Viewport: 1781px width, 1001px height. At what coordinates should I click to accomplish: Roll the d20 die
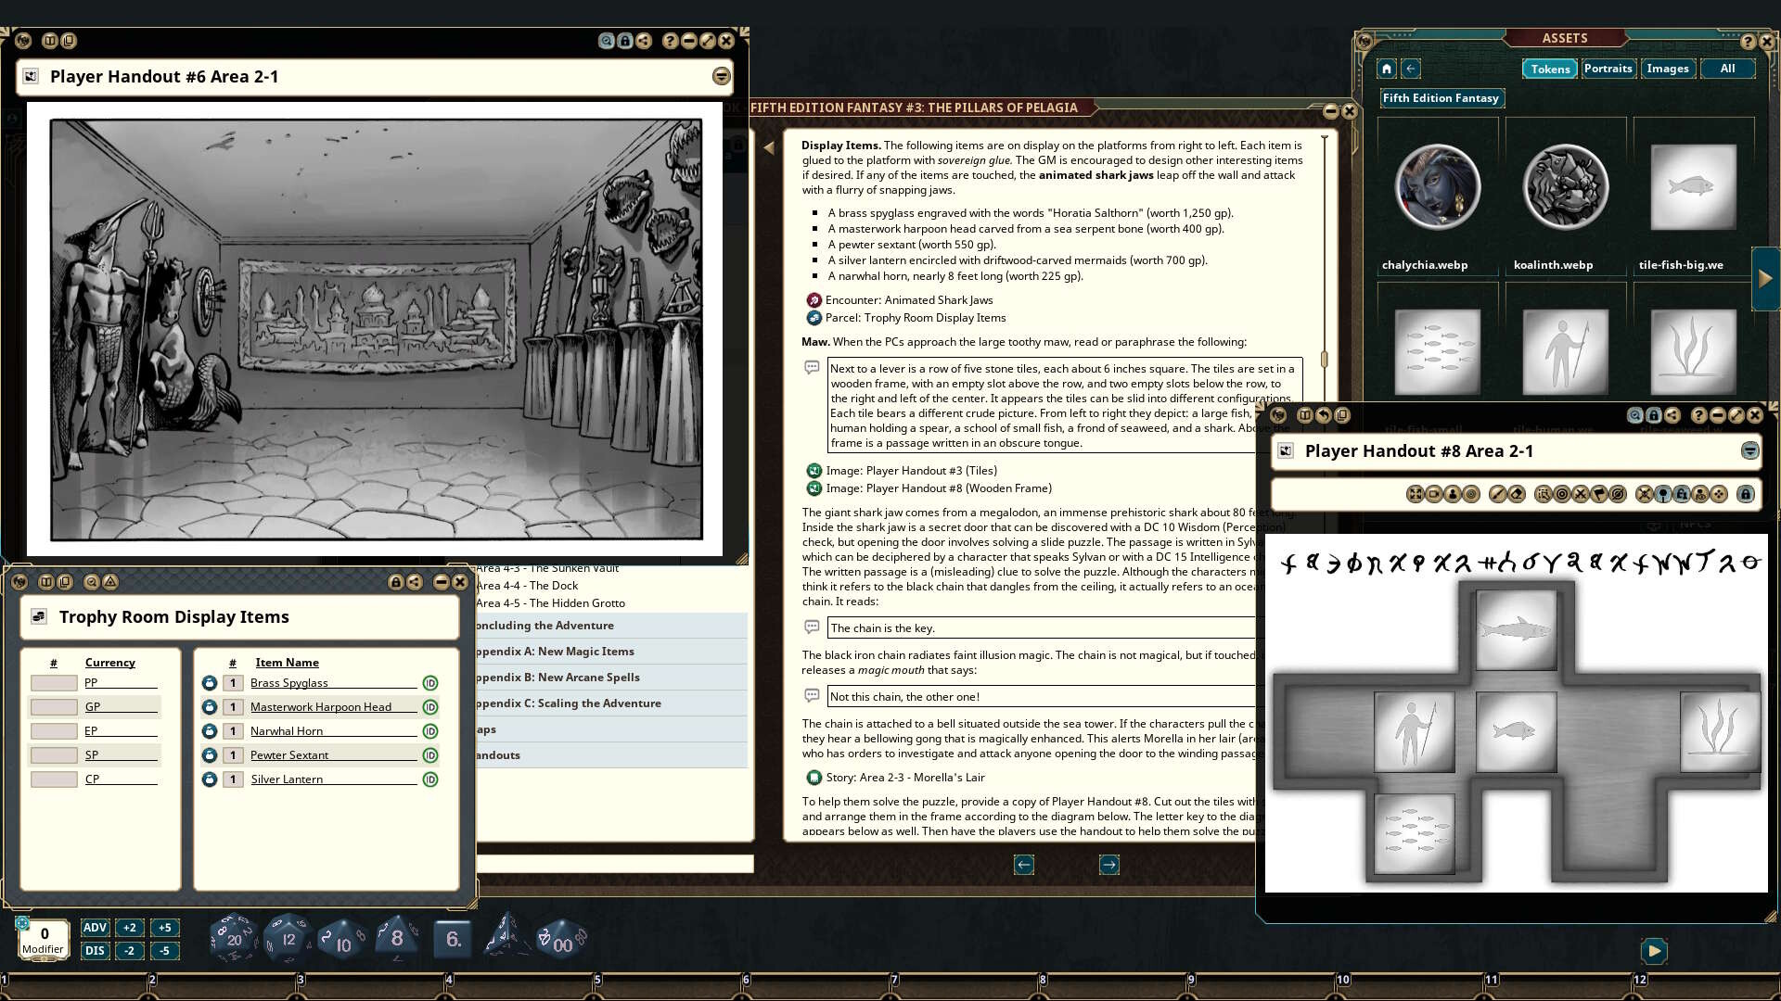[234, 938]
